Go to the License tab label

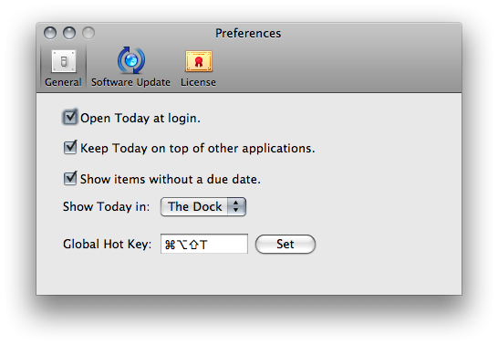tap(198, 82)
